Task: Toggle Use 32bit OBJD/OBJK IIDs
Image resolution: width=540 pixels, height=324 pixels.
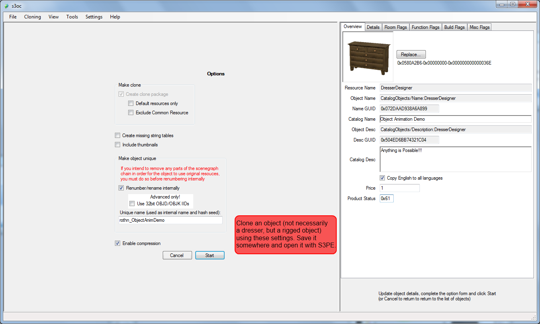Action: pos(132,204)
